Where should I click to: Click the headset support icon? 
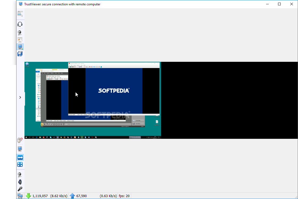(20, 24)
